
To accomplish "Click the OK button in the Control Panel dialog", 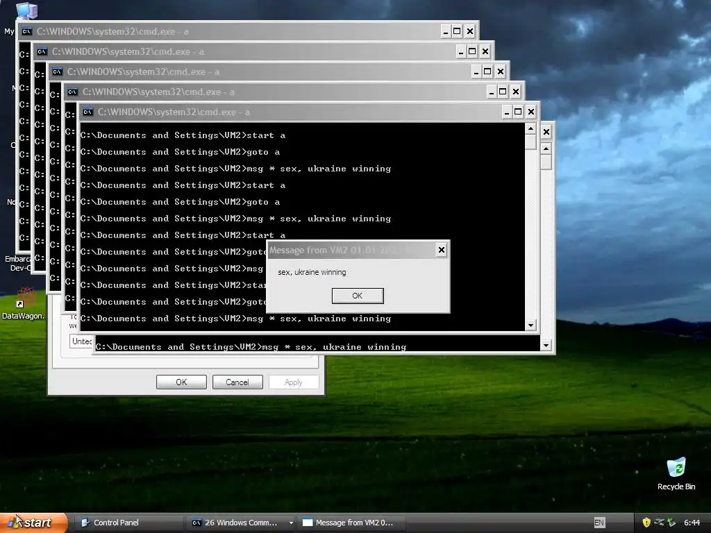I will (181, 382).
